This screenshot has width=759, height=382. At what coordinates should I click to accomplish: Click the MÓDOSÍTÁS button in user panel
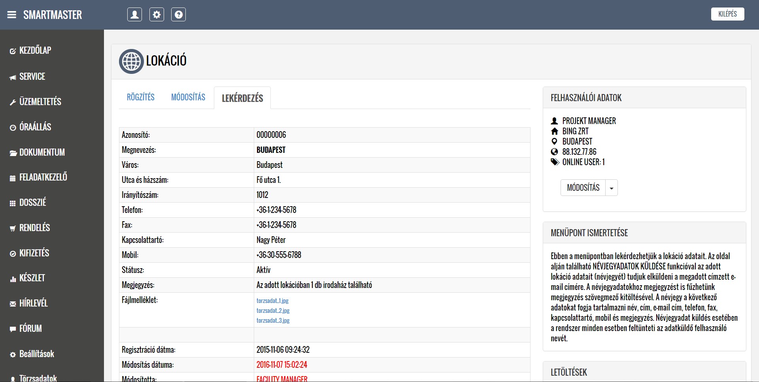tap(583, 188)
